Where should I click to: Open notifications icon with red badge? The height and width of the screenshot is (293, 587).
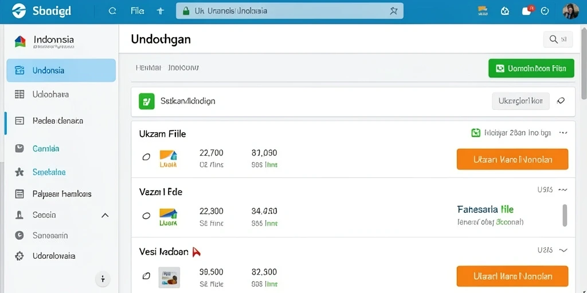click(527, 11)
